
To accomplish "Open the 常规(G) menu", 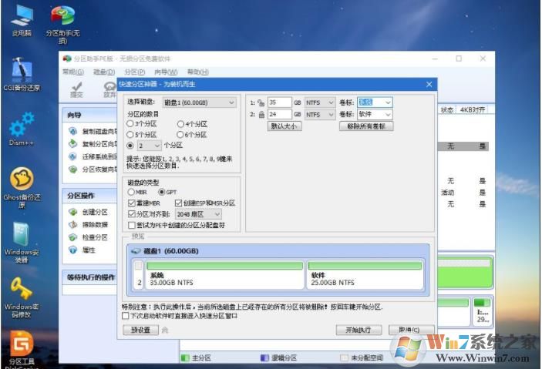I will coord(73,72).
